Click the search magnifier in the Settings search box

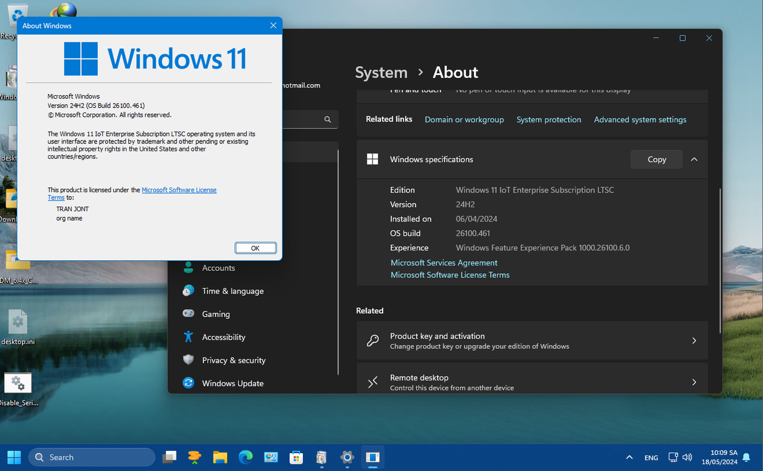327,120
